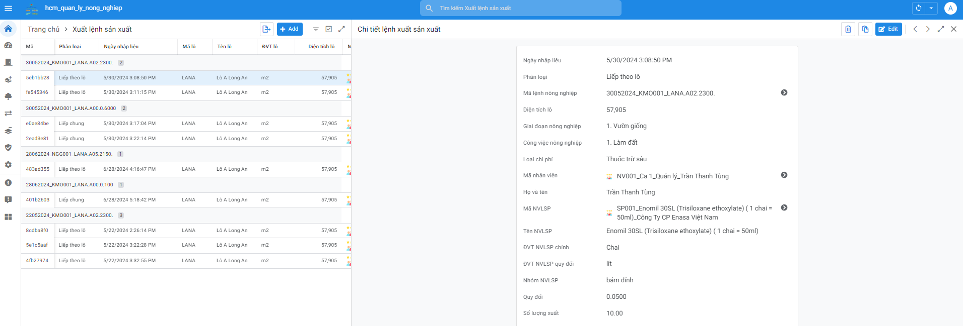Screen dimensions: 963x326
Task: Click the Tìm kiếm Xuất lệnh sản xuất search field
Action: (520, 8)
